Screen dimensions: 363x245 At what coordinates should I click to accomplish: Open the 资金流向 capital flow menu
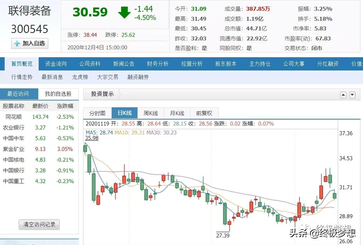(x=55, y=64)
